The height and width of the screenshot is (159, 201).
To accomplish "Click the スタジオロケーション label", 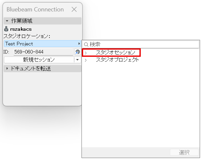I will [27, 36].
